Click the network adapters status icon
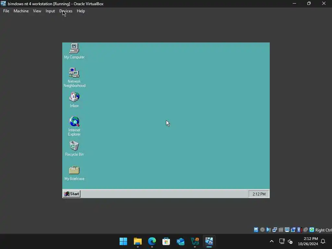 pos(275,230)
